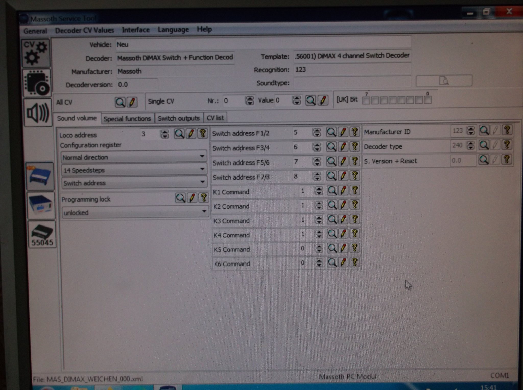Open the Help menu
523x390 pixels.
204,29
